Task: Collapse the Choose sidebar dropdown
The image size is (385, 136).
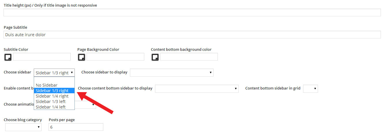Action: (54, 73)
